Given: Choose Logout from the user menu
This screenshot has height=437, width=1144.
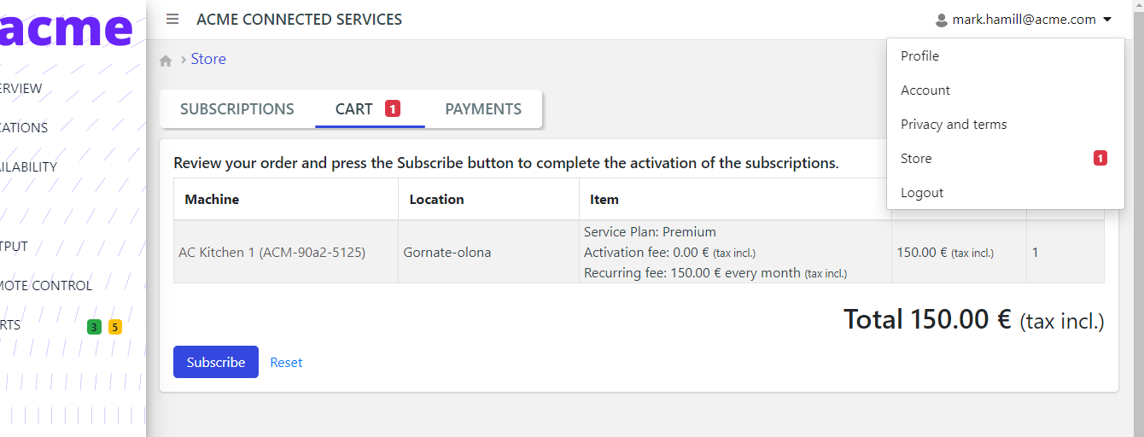Looking at the screenshot, I should pos(922,193).
